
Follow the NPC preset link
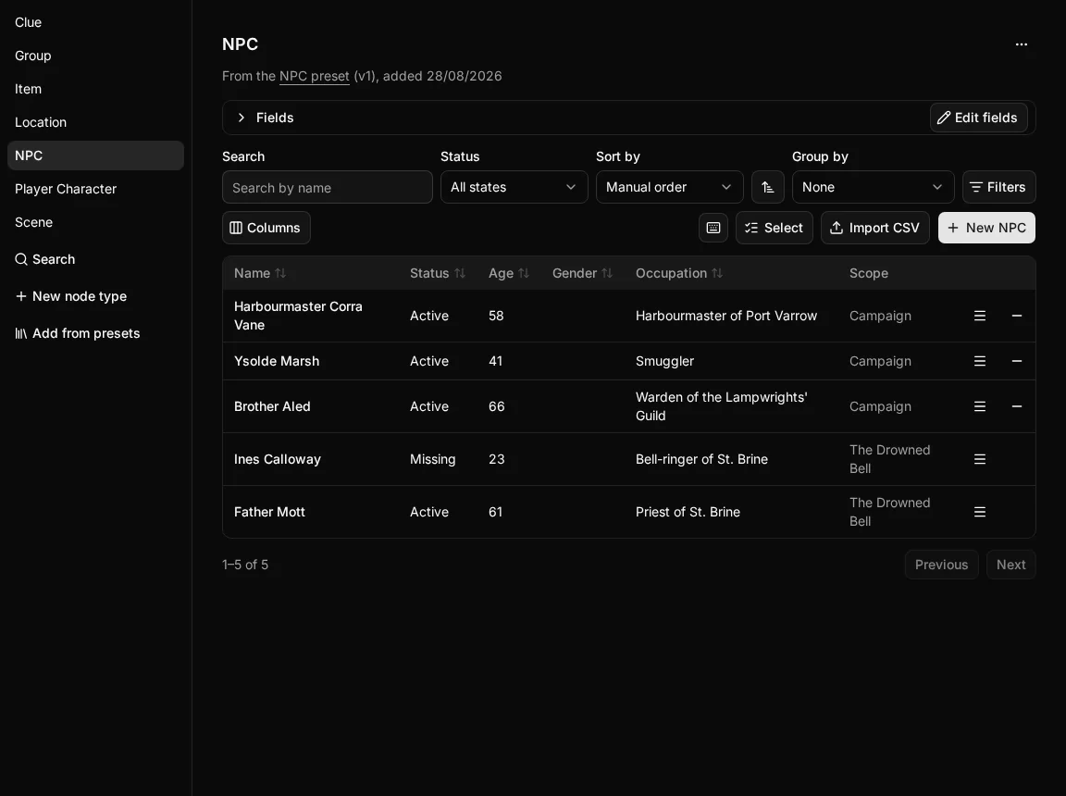coord(314,76)
